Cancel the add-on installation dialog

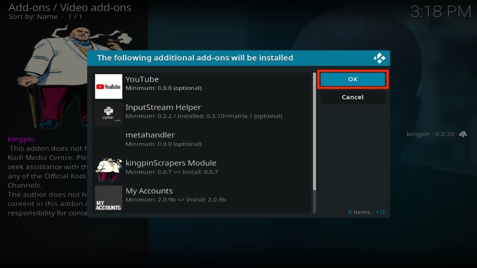[x=353, y=97]
